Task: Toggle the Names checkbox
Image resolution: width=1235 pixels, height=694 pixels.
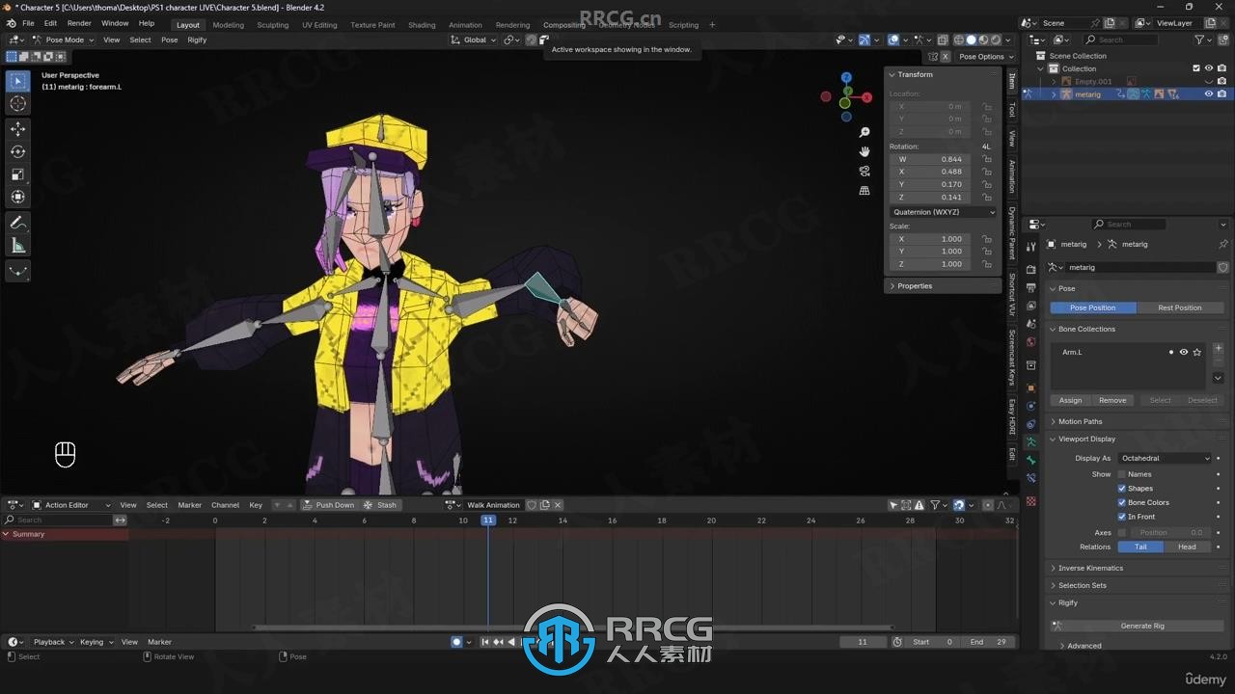Action: tap(1122, 474)
